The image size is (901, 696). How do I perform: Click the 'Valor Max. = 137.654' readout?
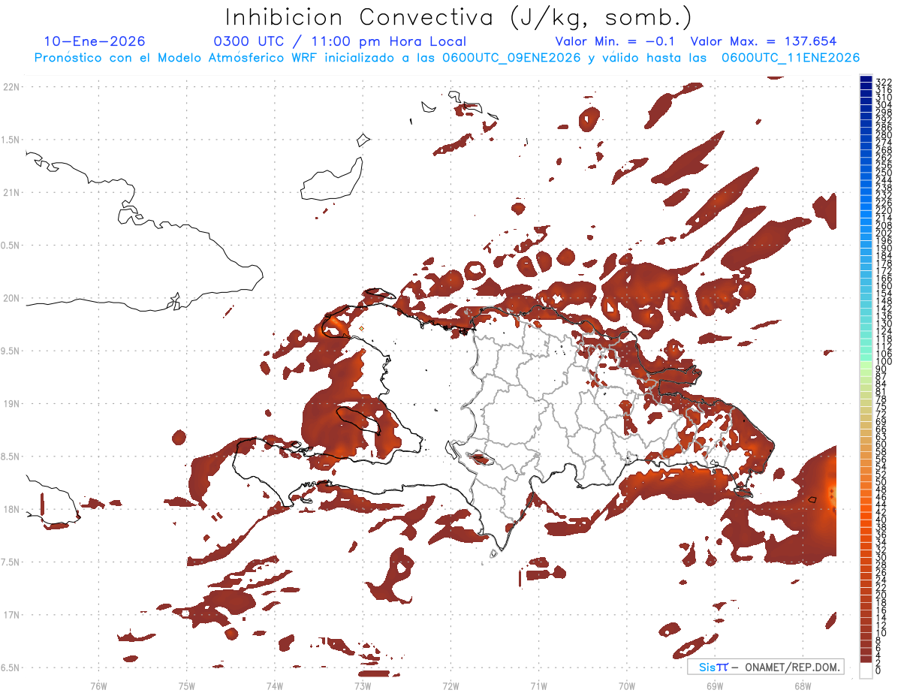(x=763, y=41)
